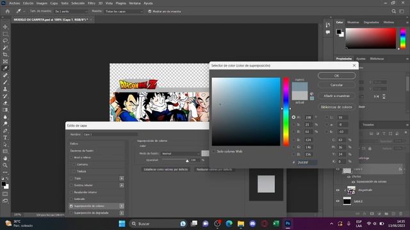
Task: Open Opciones de fusión section
Action: pos(82,151)
